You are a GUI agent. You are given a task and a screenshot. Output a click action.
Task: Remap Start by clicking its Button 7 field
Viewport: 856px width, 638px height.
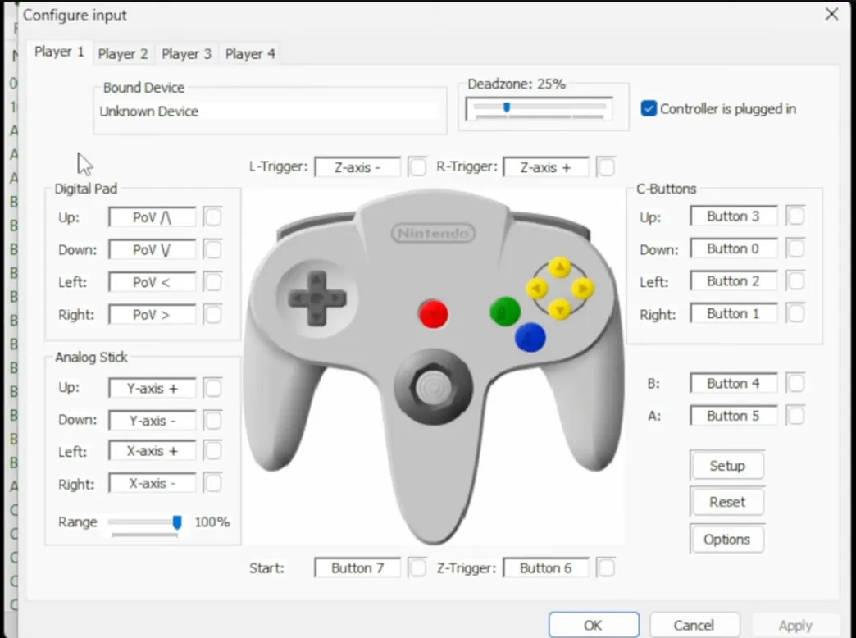tap(357, 567)
